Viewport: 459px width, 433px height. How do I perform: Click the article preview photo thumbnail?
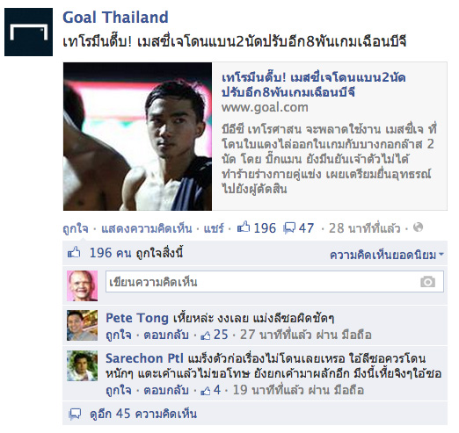(137, 136)
